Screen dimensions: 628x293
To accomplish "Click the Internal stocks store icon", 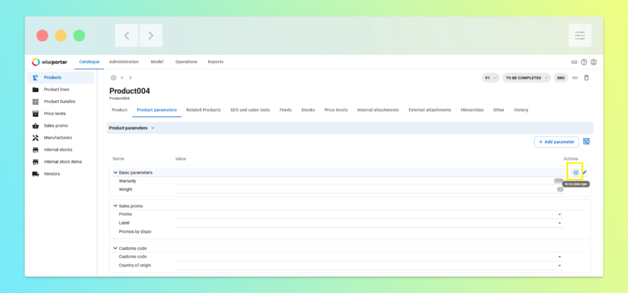I will [35, 150].
